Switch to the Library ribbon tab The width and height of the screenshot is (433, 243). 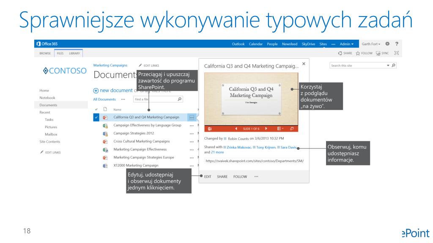pos(74,53)
